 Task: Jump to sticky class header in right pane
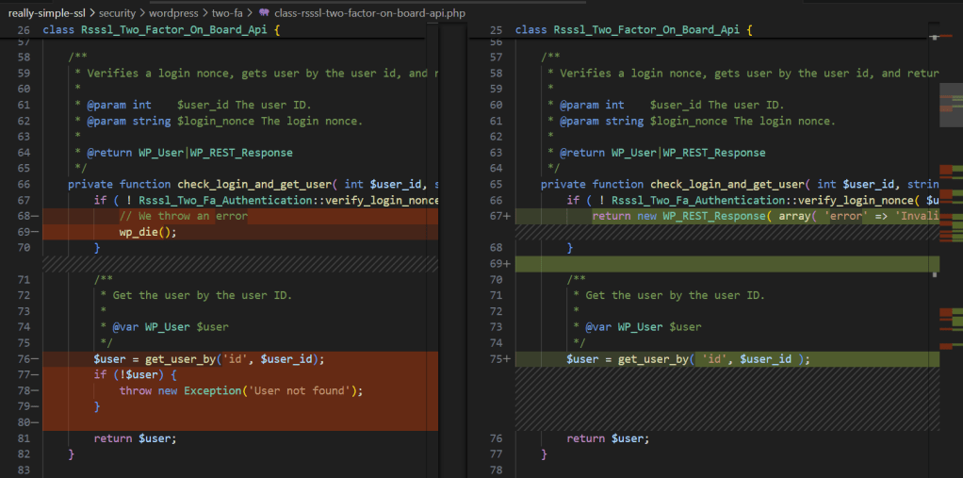click(x=633, y=30)
